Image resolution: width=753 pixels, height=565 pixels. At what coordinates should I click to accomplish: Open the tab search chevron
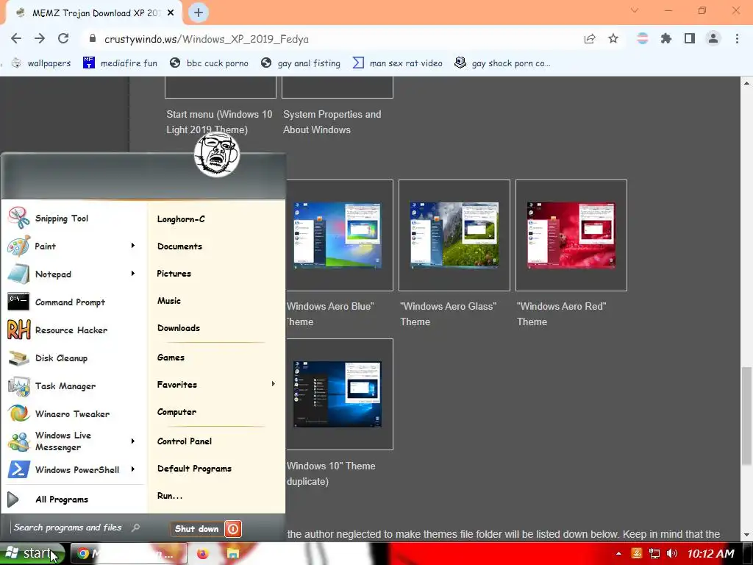point(635,10)
